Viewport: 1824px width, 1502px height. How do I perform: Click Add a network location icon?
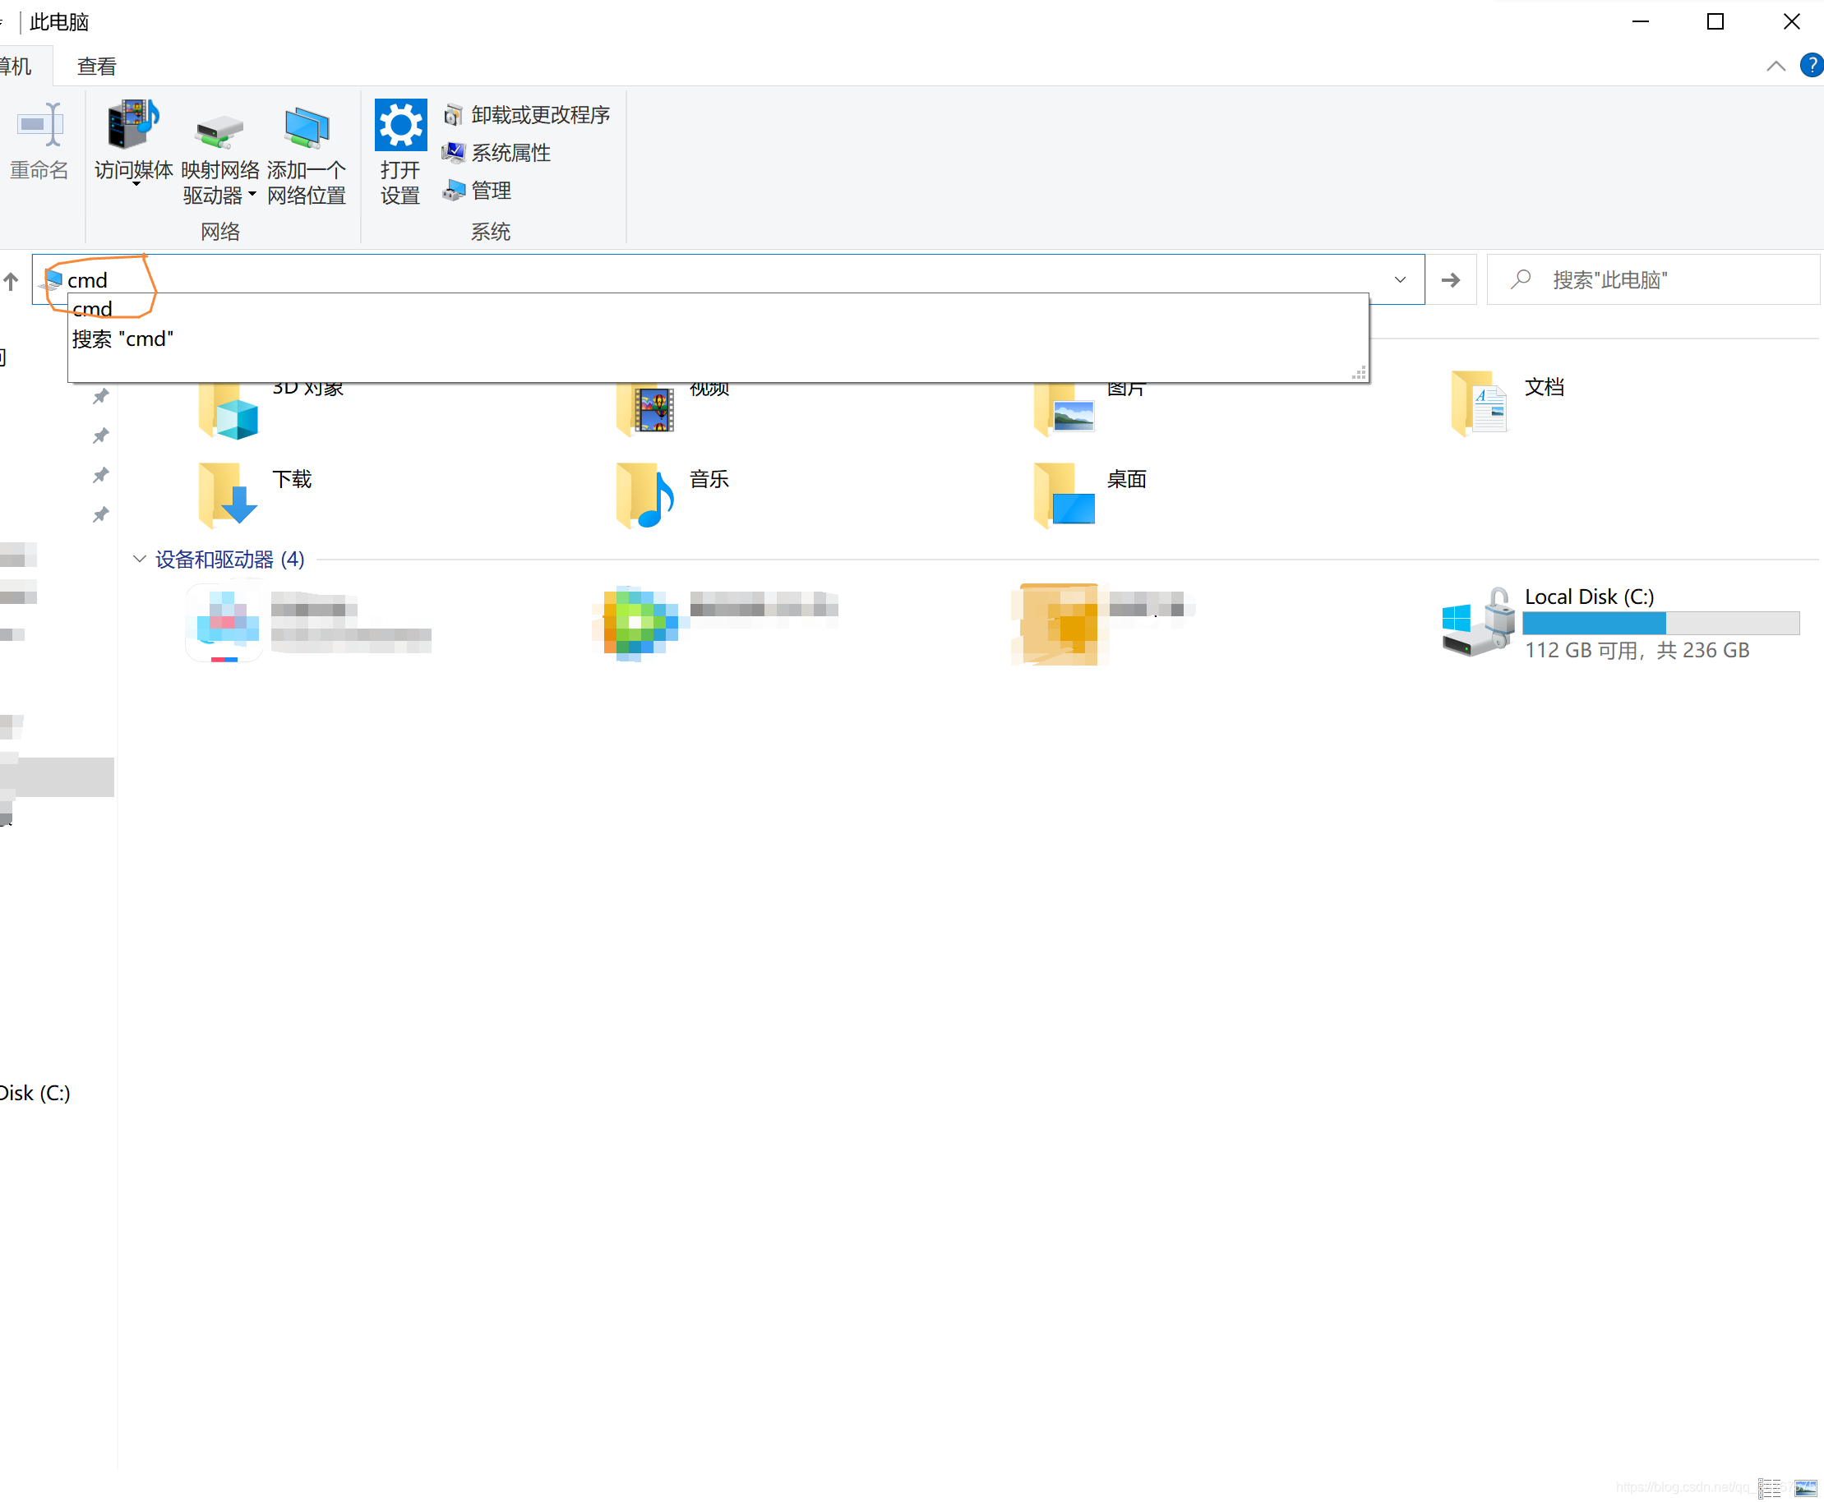[306, 130]
